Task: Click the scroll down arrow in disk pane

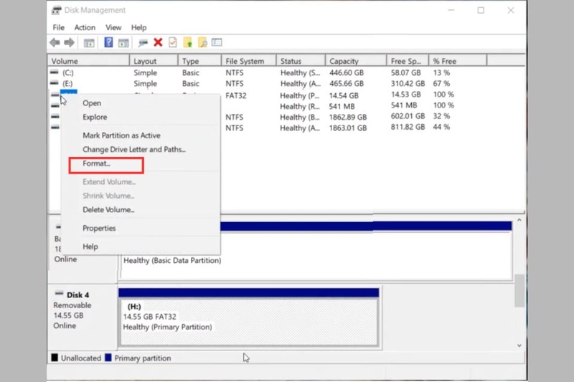Action: [519, 345]
